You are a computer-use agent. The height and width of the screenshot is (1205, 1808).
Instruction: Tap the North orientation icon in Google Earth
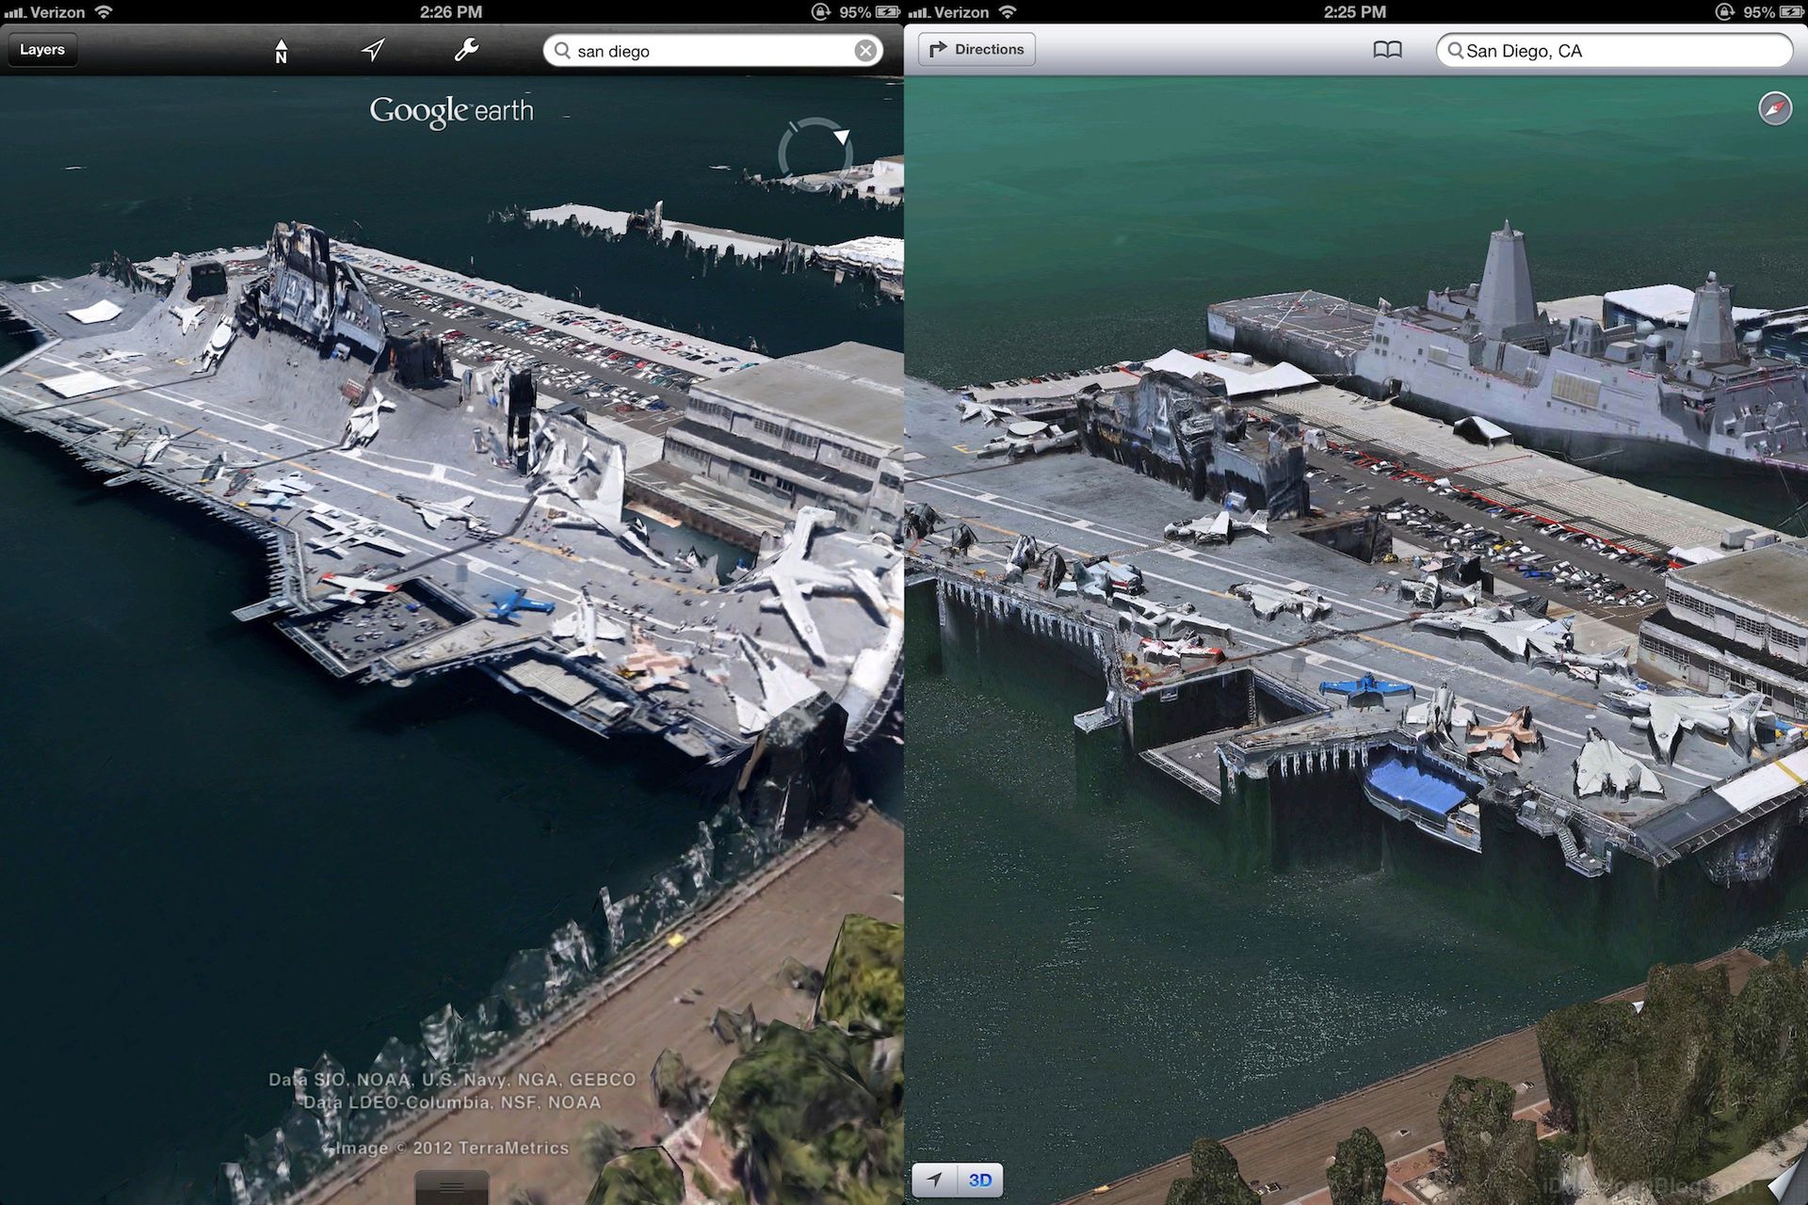[x=281, y=51]
